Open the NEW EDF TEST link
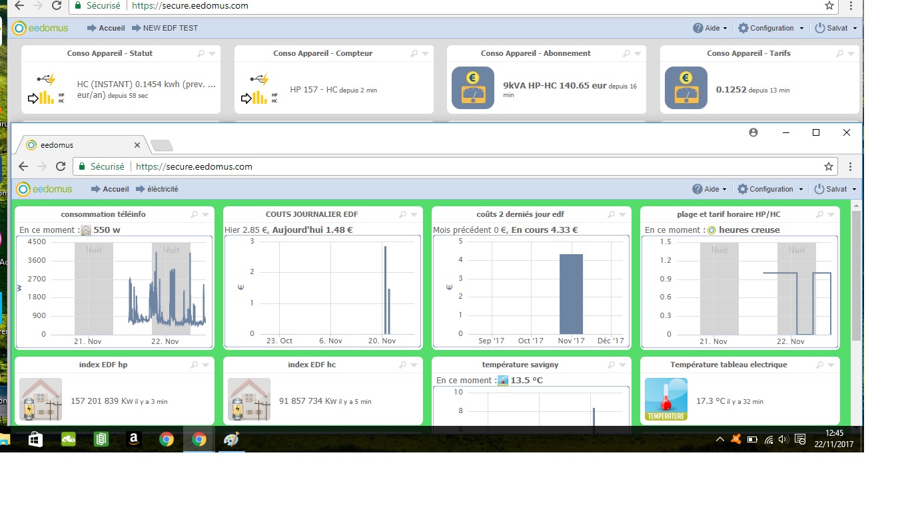 165,28
